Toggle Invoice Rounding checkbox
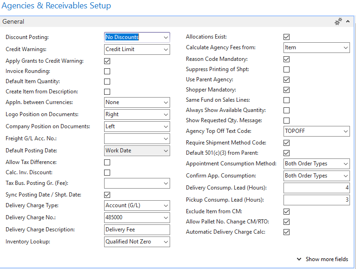 point(107,72)
